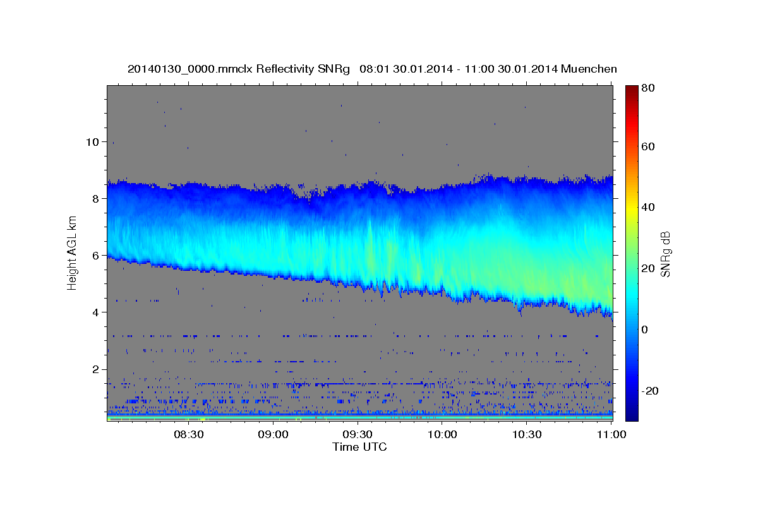Viewport: 758px width, 505px height.
Task: Click the height tick label 4
Action: point(95,312)
